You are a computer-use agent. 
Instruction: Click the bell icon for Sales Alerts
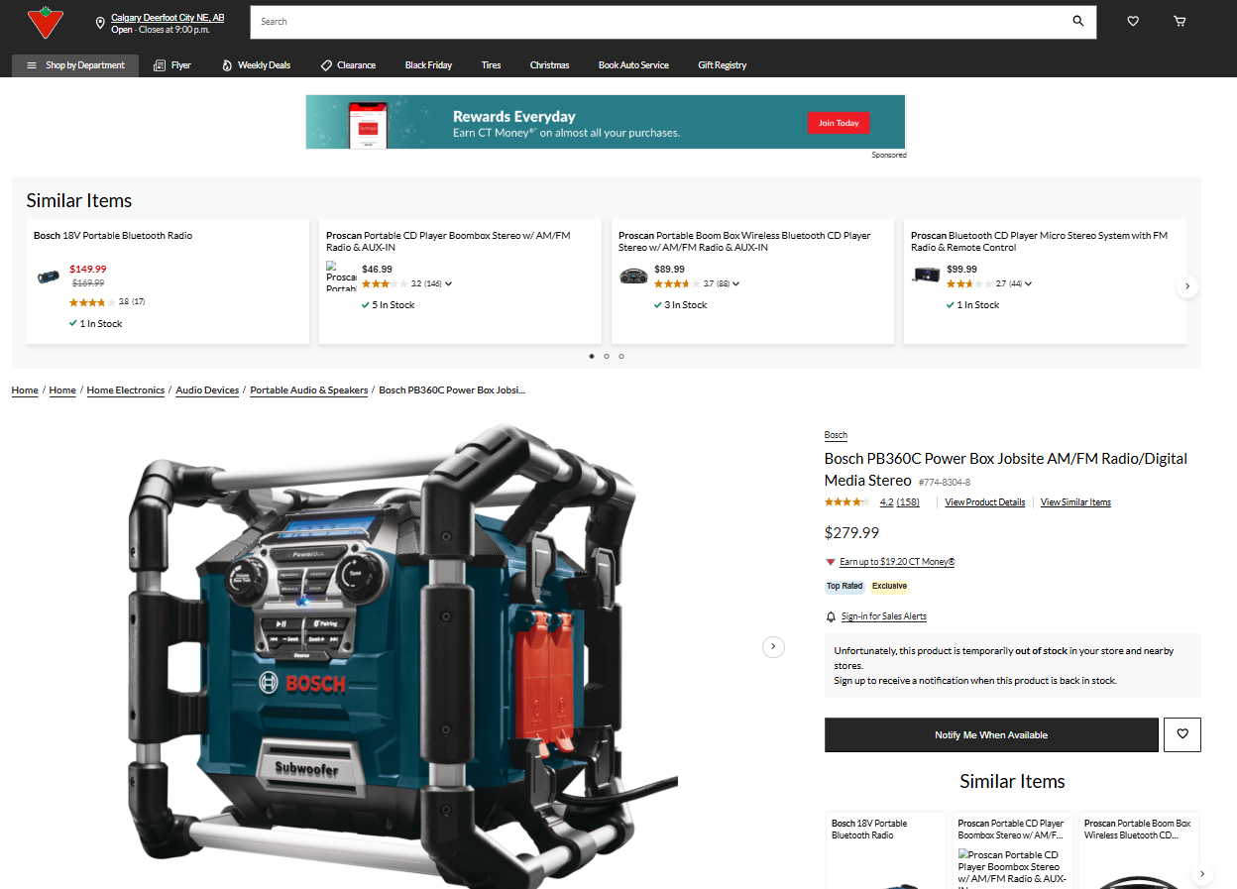click(830, 615)
